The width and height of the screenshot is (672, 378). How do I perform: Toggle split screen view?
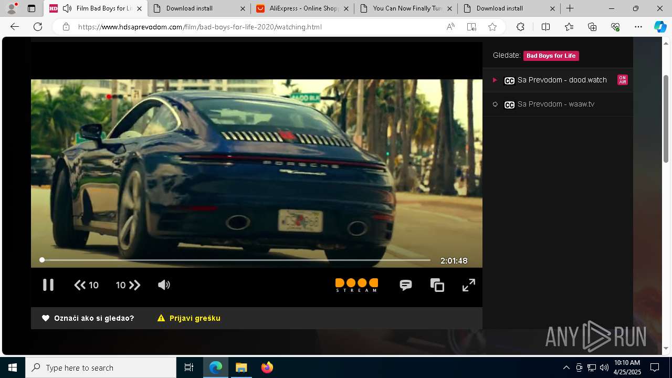[545, 27]
